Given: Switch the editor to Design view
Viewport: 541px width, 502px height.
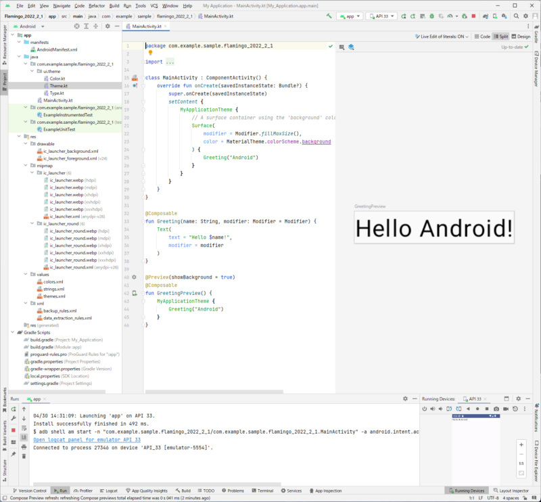Looking at the screenshot, I should coord(524,37).
